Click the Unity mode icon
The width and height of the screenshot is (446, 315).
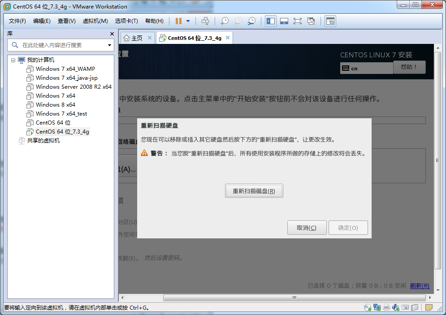point(311,21)
